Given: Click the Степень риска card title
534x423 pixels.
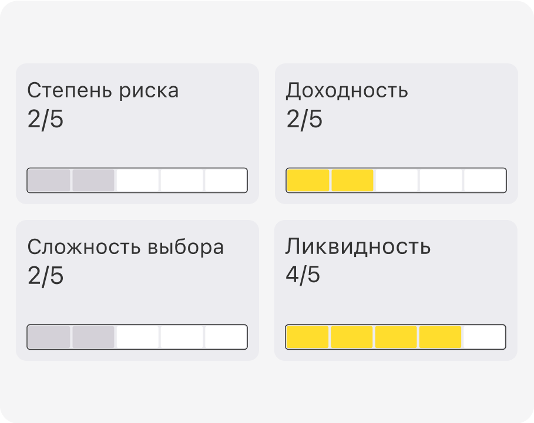Looking at the screenshot, I should pyautogui.click(x=103, y=91).
